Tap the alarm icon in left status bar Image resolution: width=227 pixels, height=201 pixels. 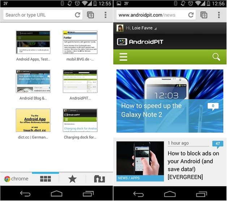coord(77,3)
